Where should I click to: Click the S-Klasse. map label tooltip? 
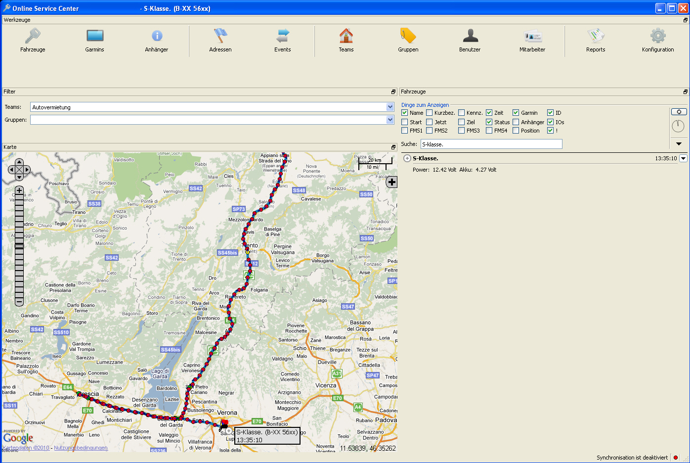(x=267, y=436)
